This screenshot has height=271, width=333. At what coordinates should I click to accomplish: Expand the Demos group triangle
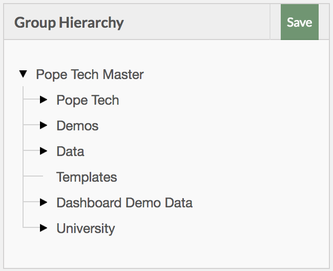(x=44, y=125)
